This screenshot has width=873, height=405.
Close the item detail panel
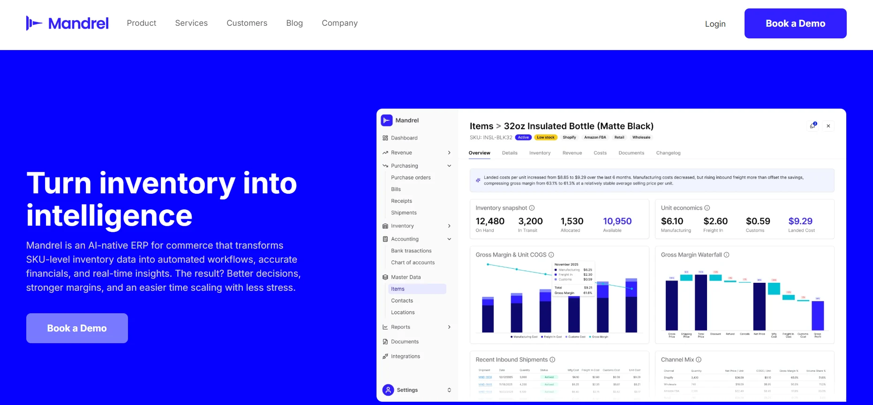(828, 126)
